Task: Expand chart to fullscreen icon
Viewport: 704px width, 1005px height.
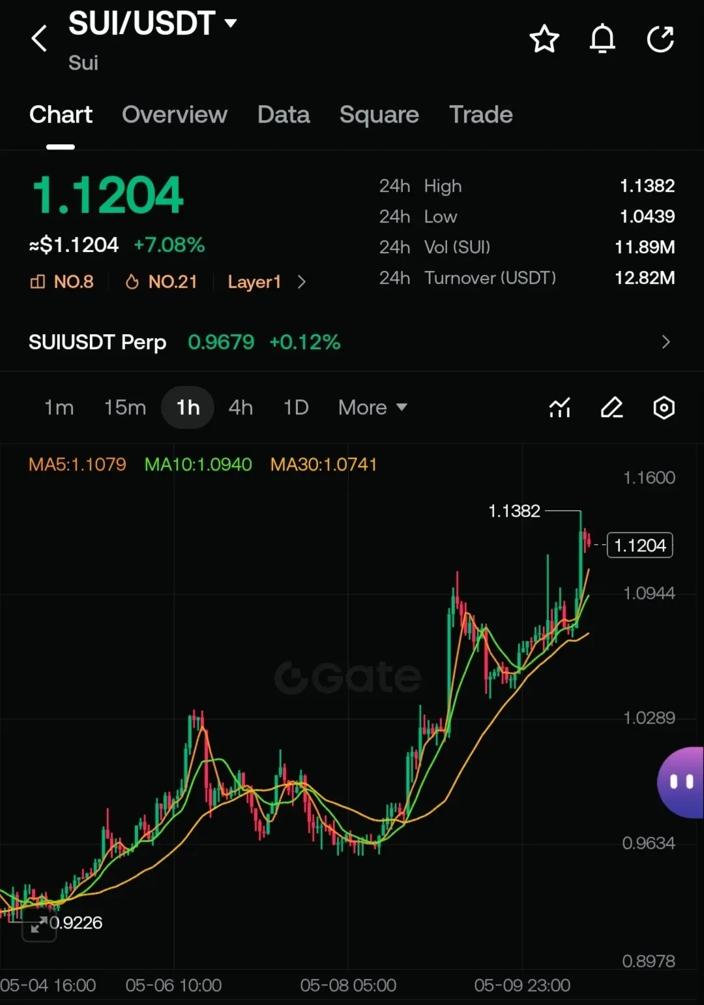Action: (39, 925)
